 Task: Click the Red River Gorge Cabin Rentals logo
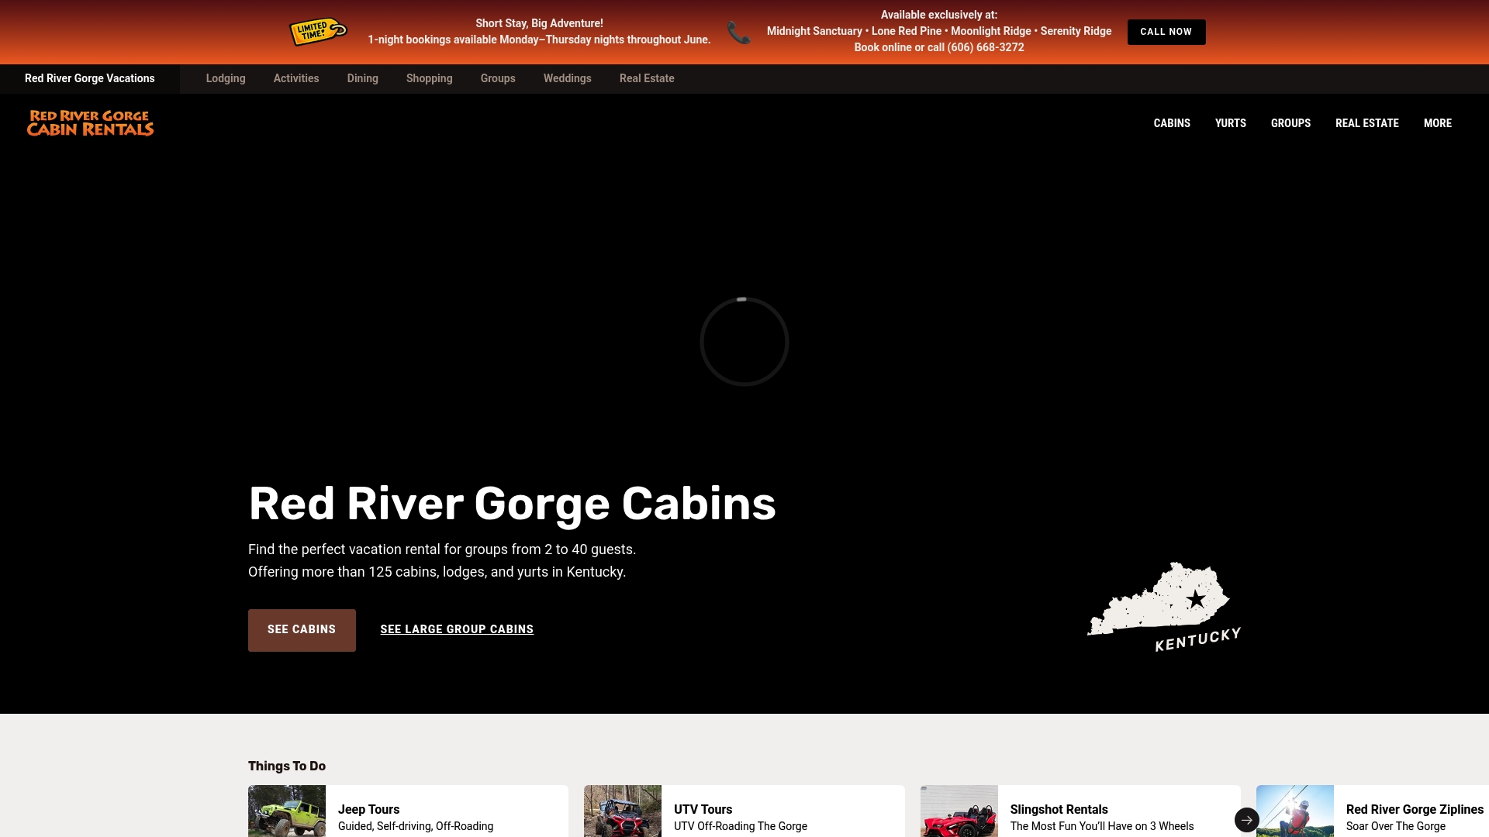[x=90, y=123]
